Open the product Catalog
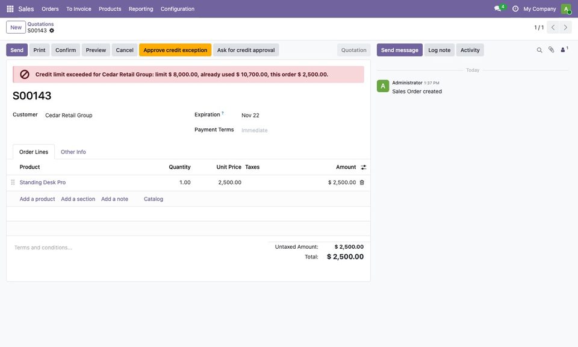Screen dimensions: 578x347 pos(154,199)
